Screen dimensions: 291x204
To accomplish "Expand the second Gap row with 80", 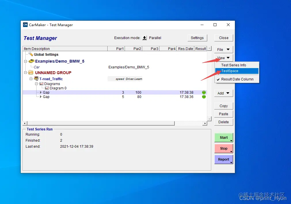I will [41, 97].
